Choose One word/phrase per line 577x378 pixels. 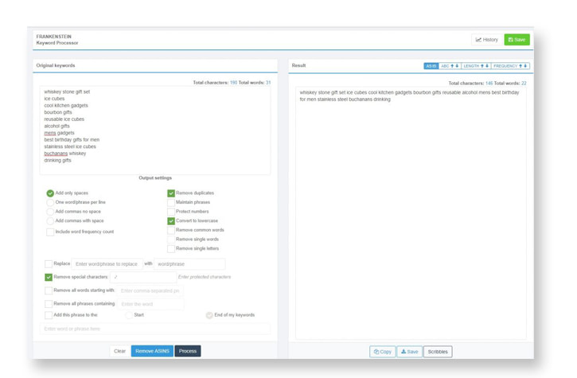point(50,202)
